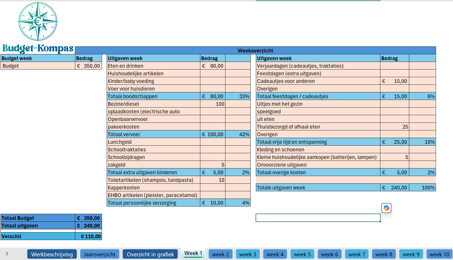Click the Eten en drinken amount cell
Image resolution: width=453 pixels, height=260 pixels.
click(213, 66)
